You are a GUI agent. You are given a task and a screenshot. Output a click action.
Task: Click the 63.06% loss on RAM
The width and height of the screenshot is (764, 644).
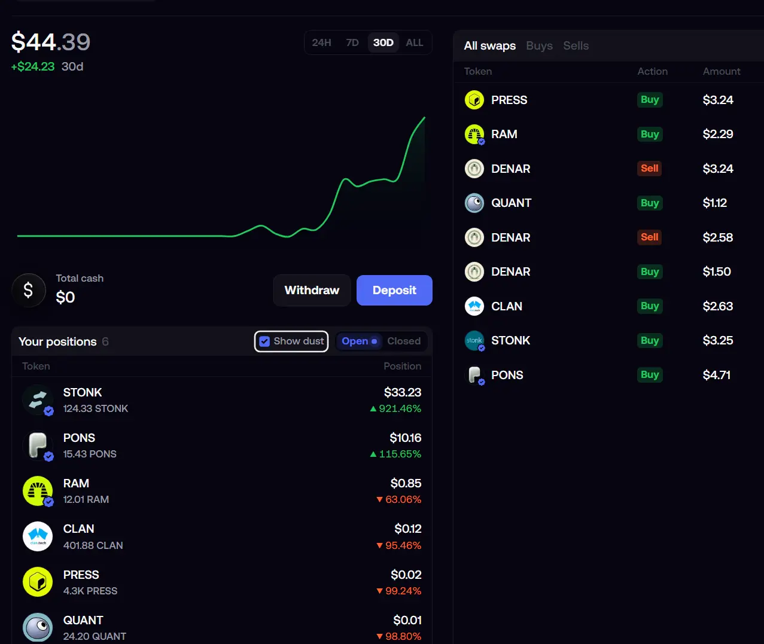[398, 499]
